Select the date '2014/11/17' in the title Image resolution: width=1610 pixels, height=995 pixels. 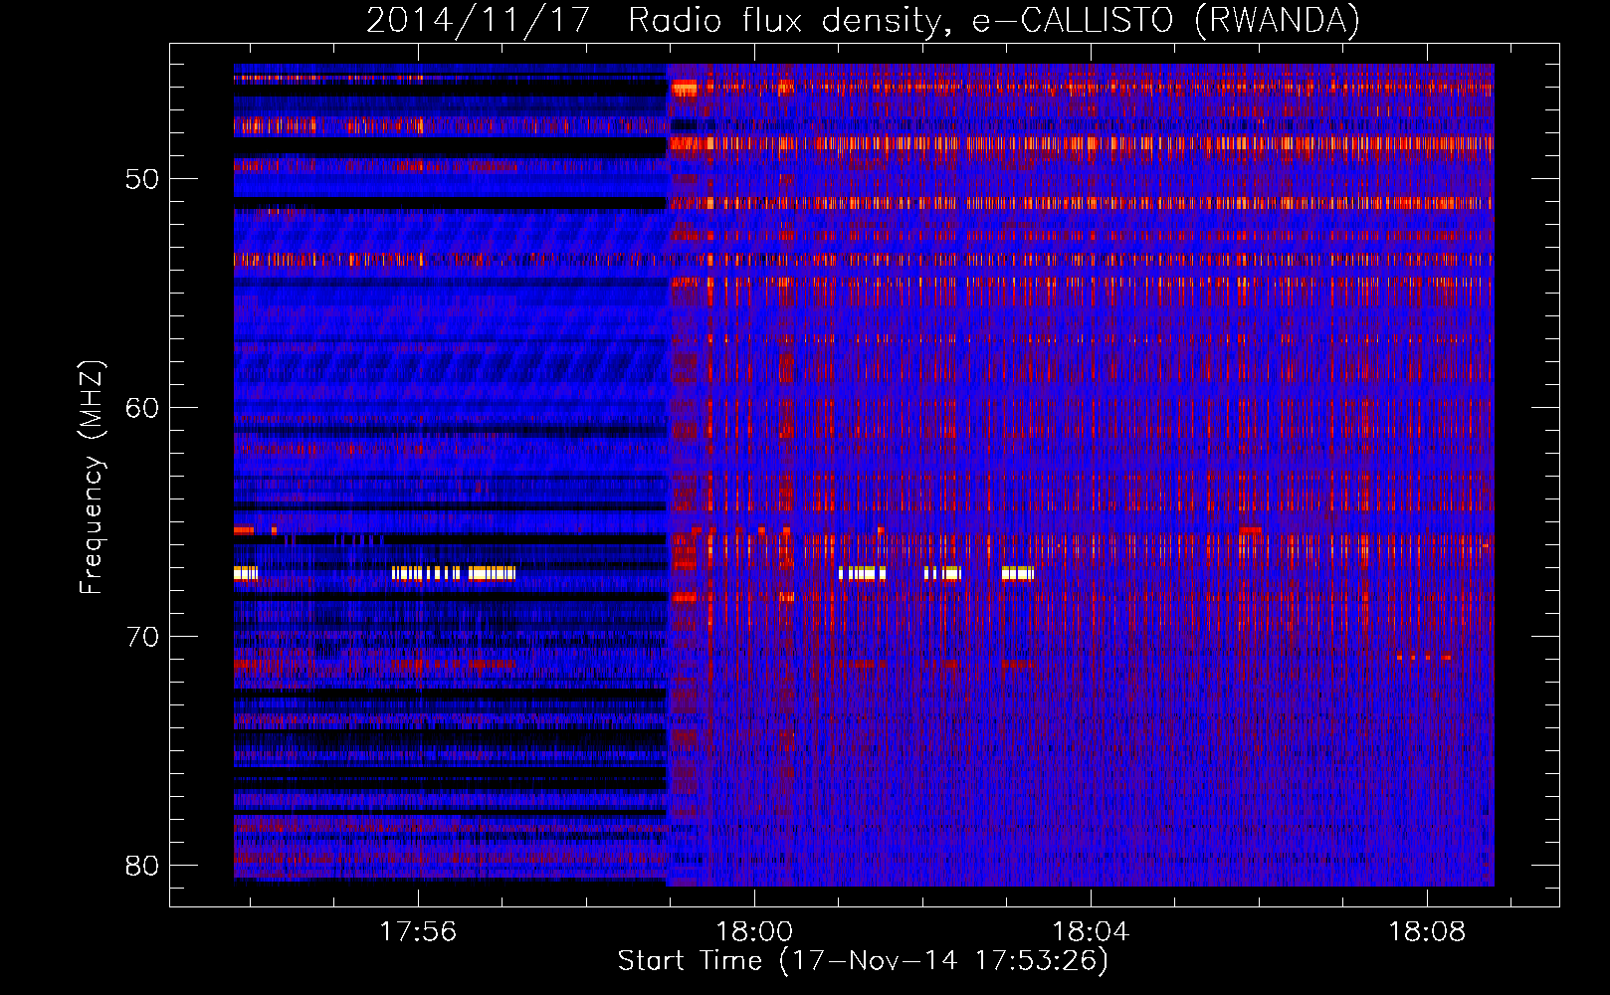(479, 21)
